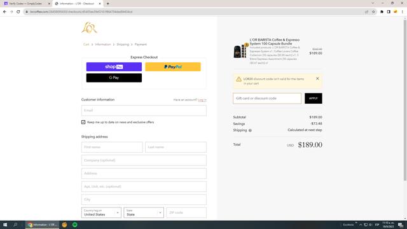Focus the Address field
407x229 pixels.
tap(144, 174)
